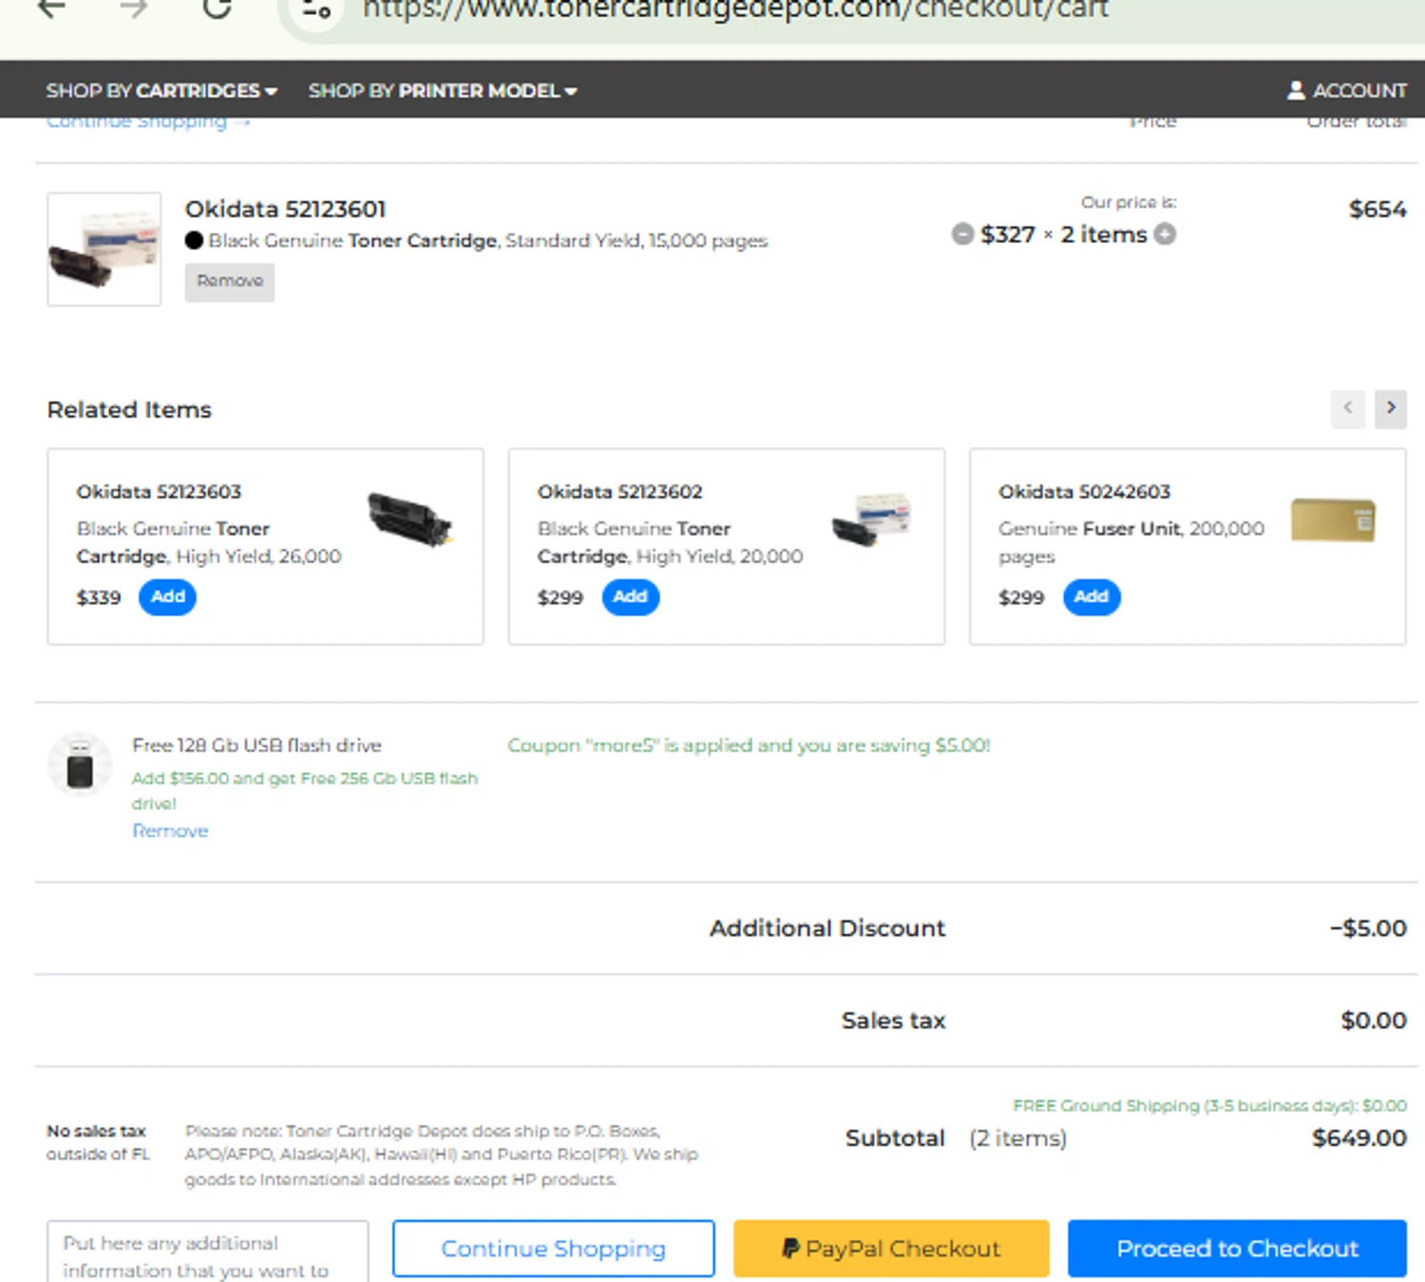Screen dimensions: 1425x1282
Task: Add Okidata 52123603 to the cart
Action: click(x=168, y=596)
